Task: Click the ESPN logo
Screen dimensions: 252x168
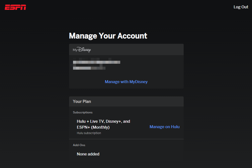Action: tap(15, 7)
